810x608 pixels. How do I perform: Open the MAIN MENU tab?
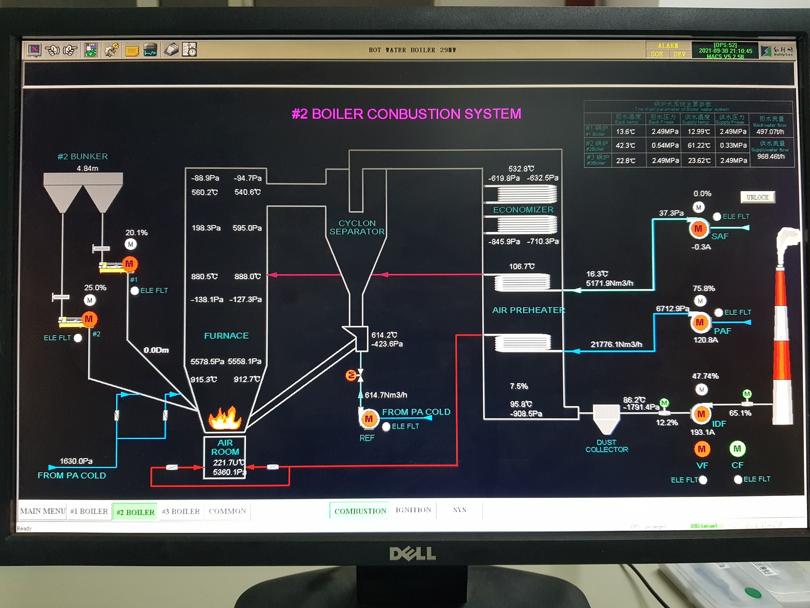click(42, 511)
